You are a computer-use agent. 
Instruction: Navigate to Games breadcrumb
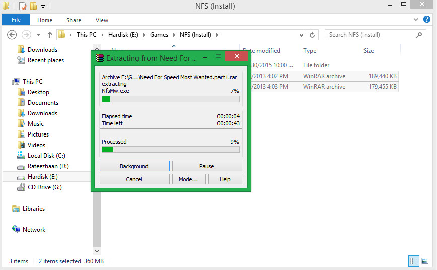tap(159, 35)
